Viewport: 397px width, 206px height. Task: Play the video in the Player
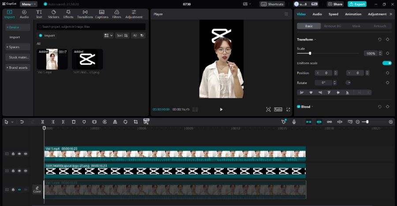221,110
